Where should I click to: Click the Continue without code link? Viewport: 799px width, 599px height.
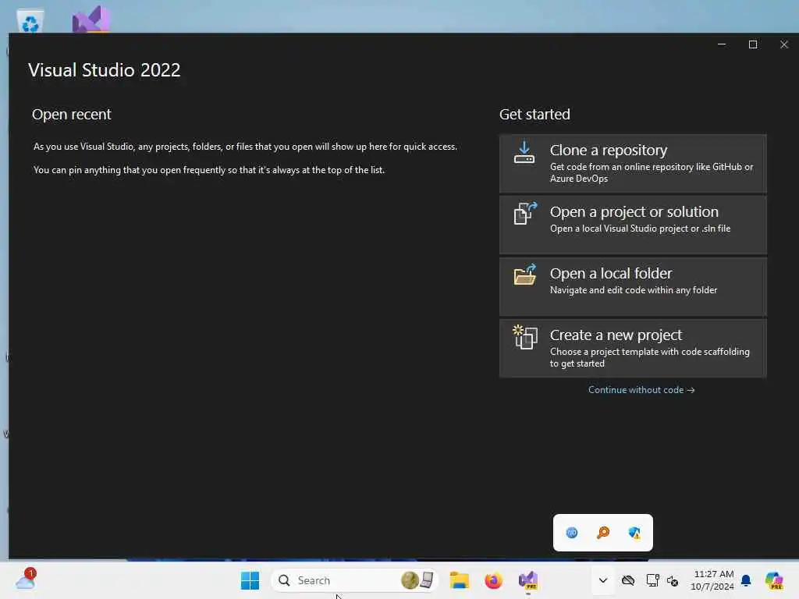[641, 390]
